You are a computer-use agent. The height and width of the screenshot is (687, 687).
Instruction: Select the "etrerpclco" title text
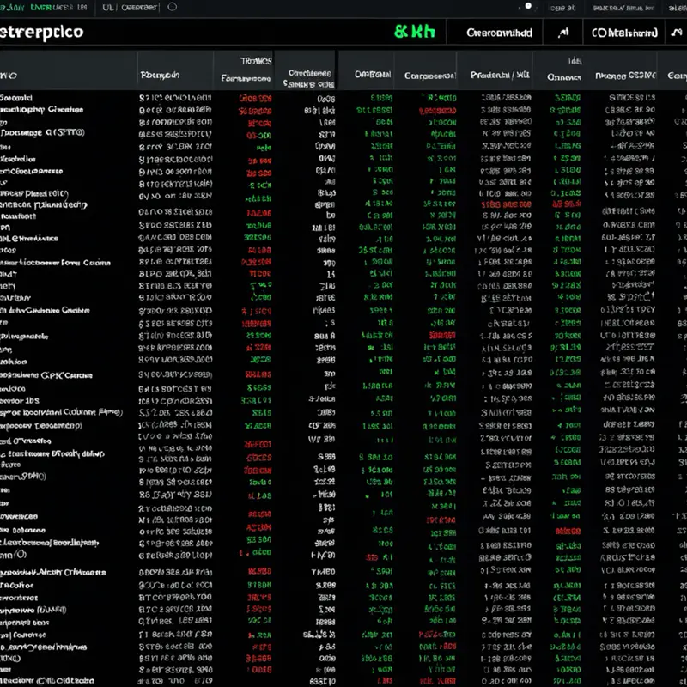tap(41, 33)
